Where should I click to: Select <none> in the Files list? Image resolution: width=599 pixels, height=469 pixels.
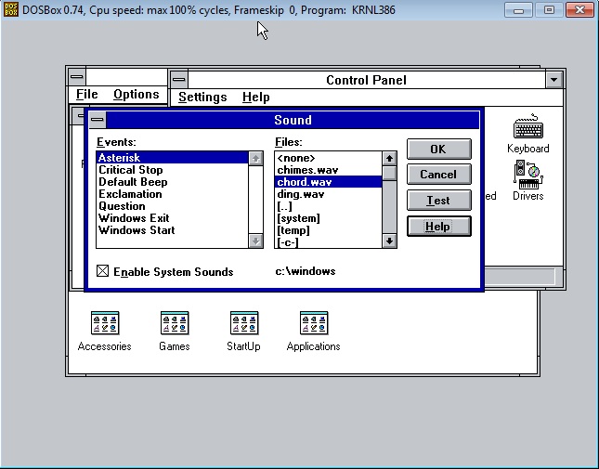coord(328,158)
